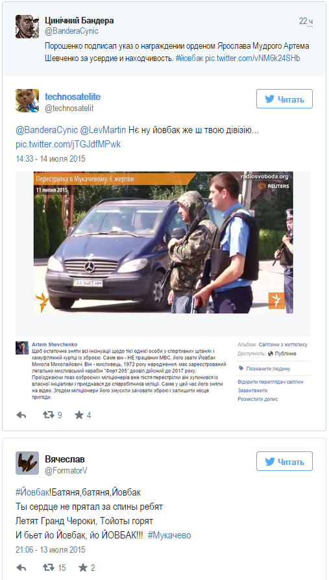Open #йовбак hashtag in top tweet
The height and width of the screenshot is (580, 329).
190,58
